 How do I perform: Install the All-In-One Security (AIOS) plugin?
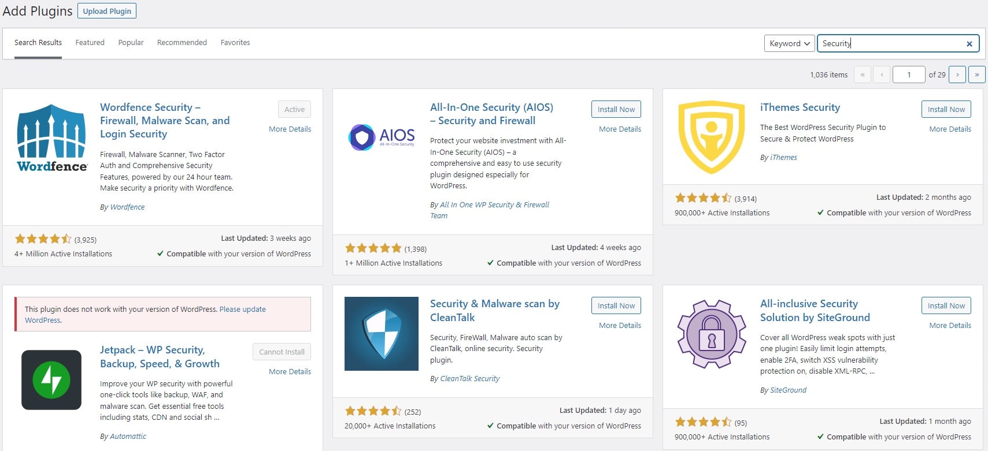(x=616, y=109)
